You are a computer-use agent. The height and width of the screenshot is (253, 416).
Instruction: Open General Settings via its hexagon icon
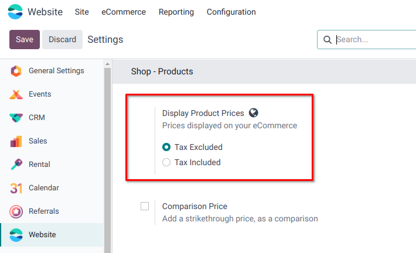tap(16, 71)
